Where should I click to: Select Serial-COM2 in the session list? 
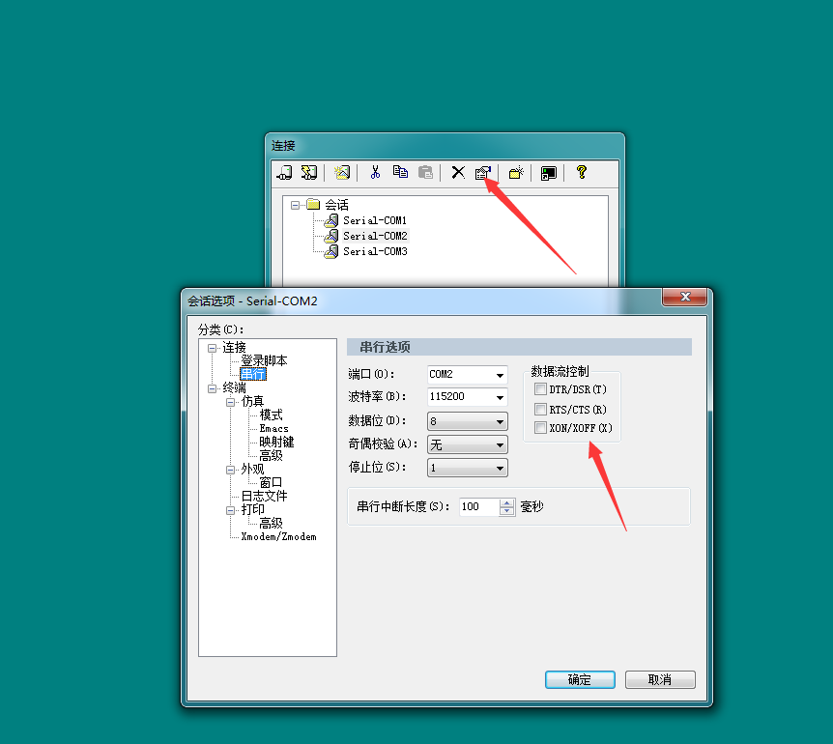tap(375, 236)
